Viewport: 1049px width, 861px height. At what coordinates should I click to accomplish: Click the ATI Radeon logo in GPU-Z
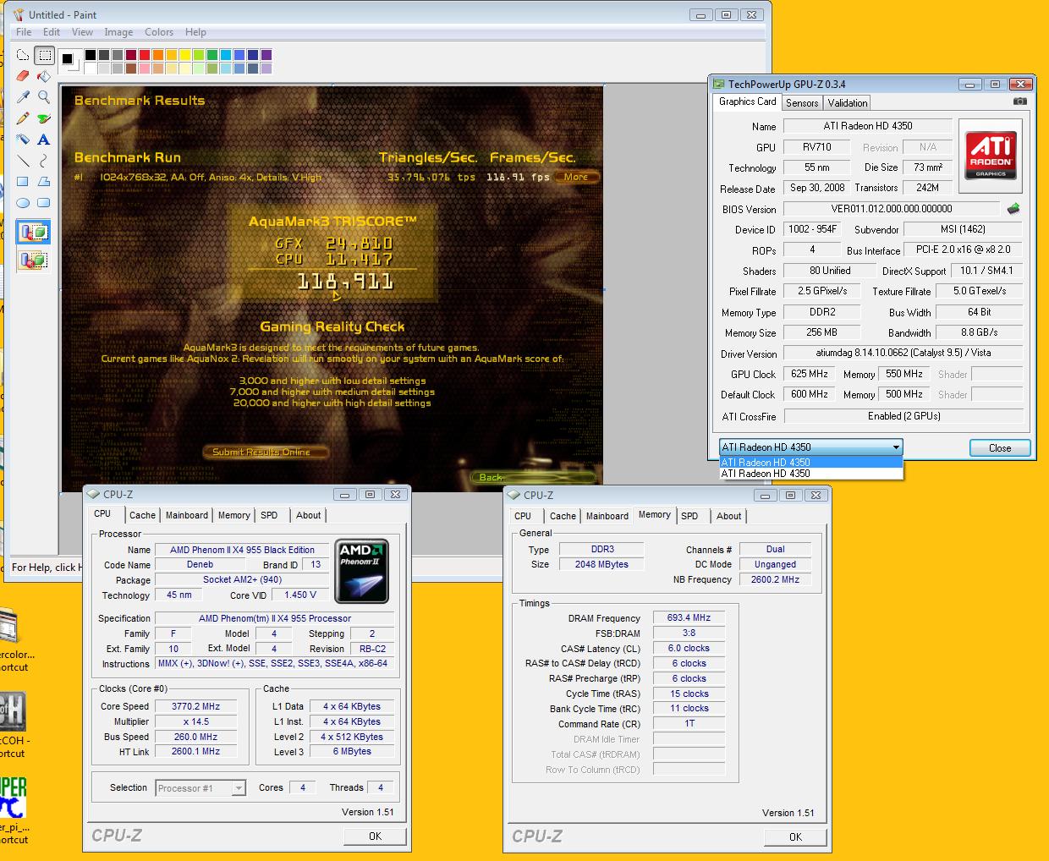[x=990, y=156]
